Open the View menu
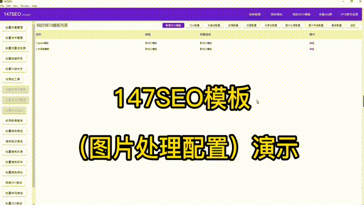Screen dimensions: 364x205 (x=15, y=6)
